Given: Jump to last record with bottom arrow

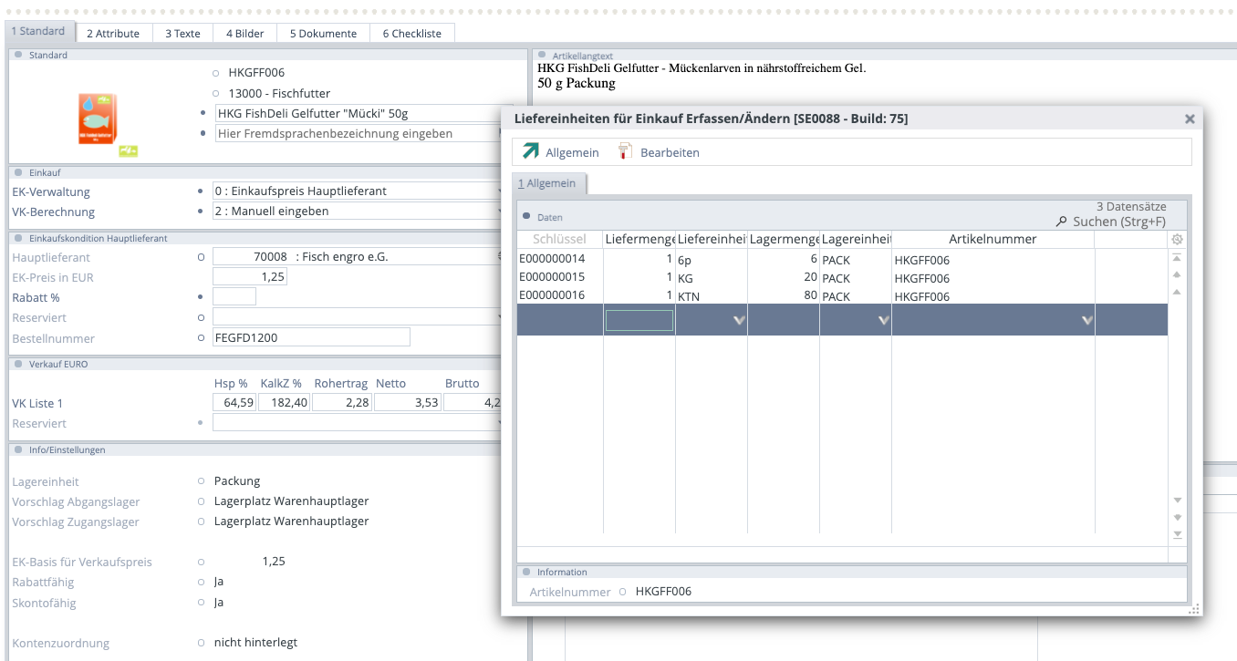Looking at the screenshot, I should [1178, 535].
